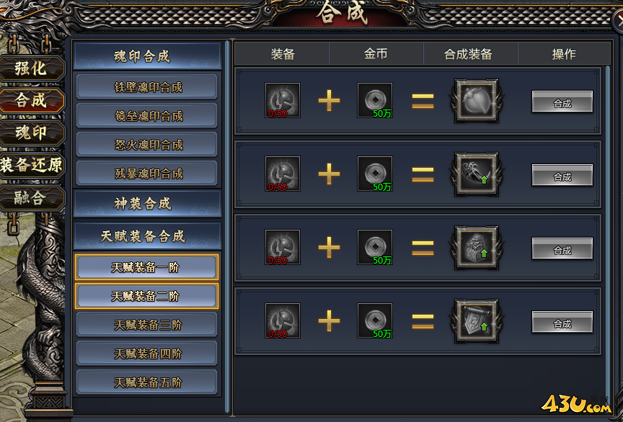The height and width of the screenshot is (422, 623).
Task: Click 合成 button for the first recipe
Action: coord(562,102)
